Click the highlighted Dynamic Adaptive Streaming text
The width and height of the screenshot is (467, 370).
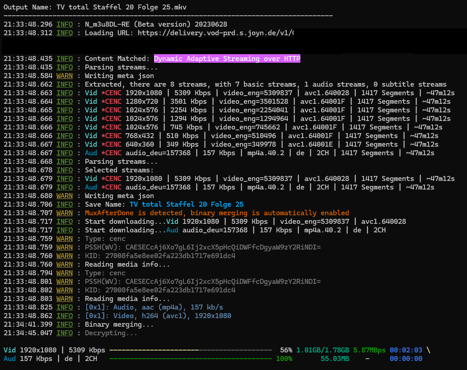tap(227, 59)
